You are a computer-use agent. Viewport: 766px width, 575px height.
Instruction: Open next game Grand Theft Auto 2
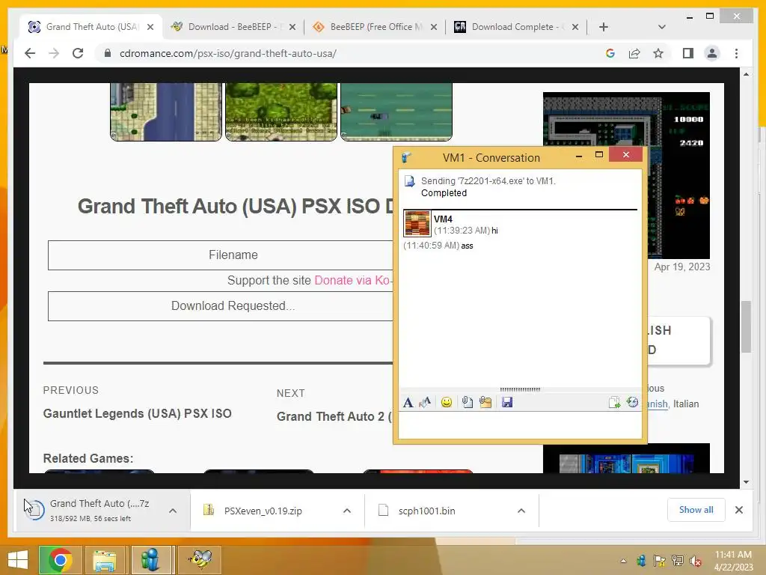coord(334,416)
